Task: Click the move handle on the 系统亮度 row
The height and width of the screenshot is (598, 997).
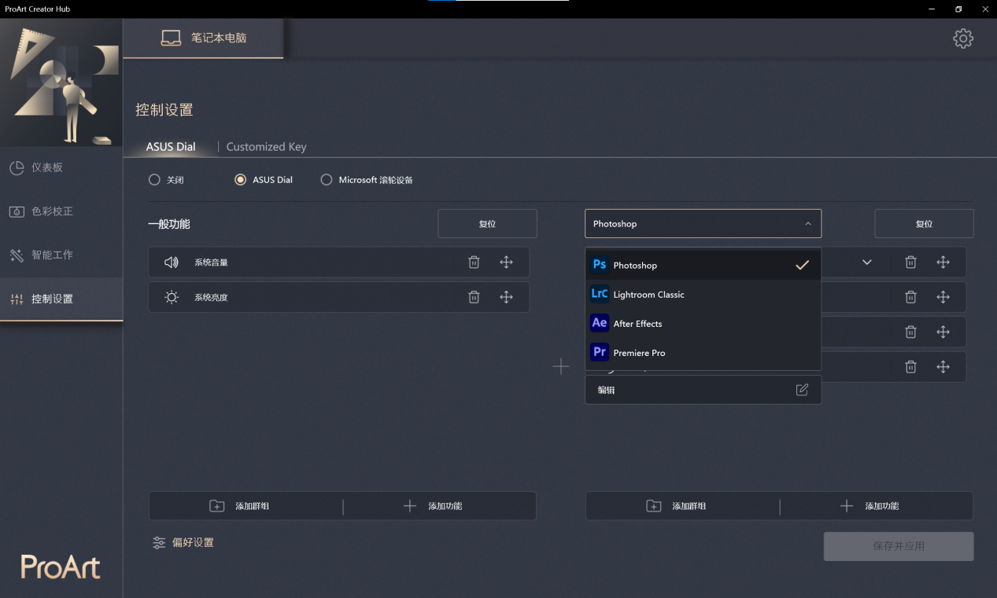Action: click(506, 297)
